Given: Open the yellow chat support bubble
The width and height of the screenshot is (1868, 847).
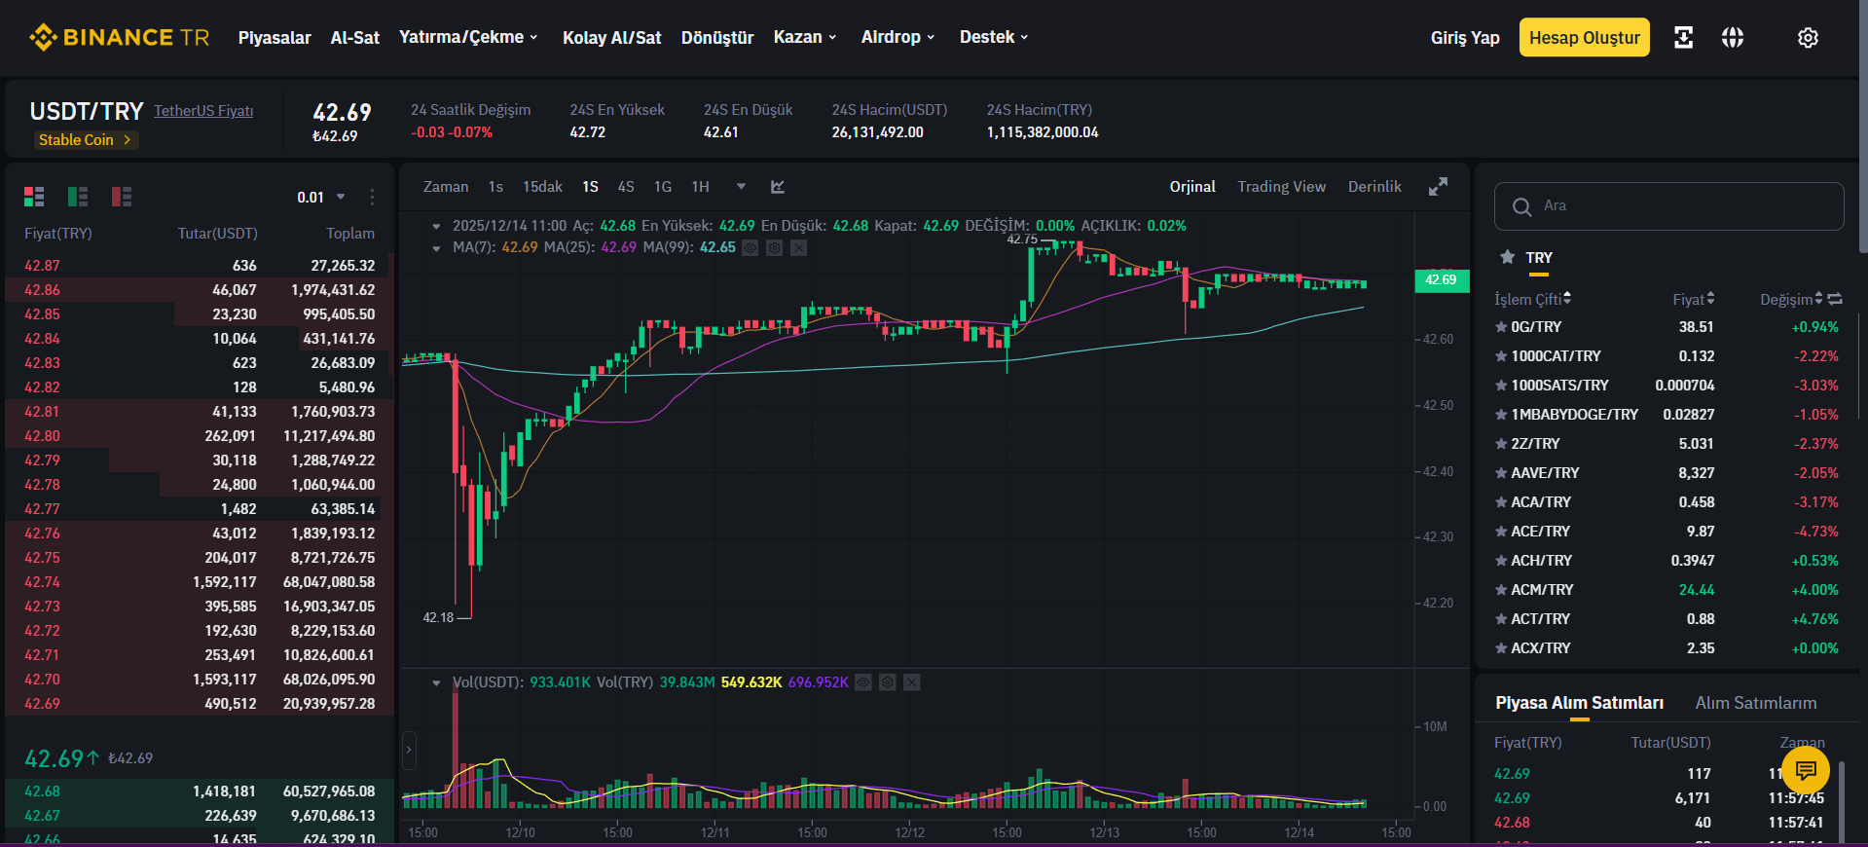Looking at the screenshot, I should point(1806,771).
